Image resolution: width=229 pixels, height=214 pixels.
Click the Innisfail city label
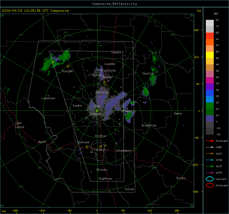[103, 92]
